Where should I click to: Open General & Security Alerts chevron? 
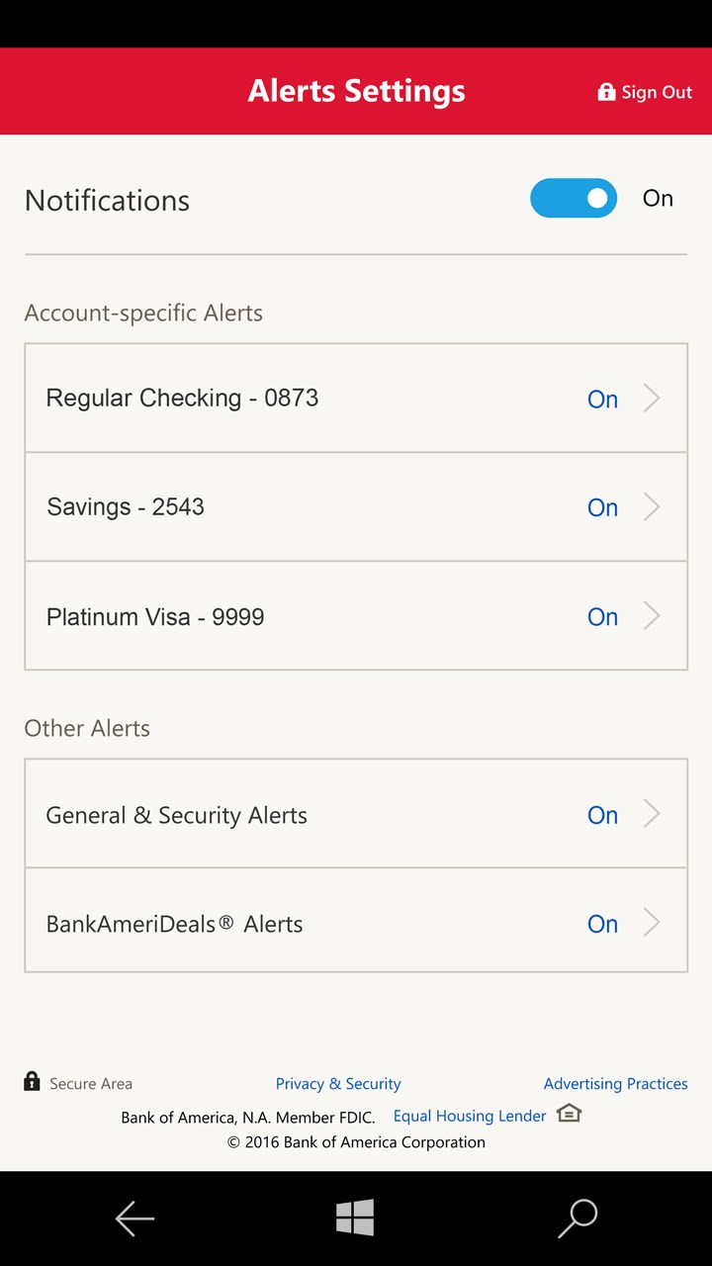(x=652, y=814)
